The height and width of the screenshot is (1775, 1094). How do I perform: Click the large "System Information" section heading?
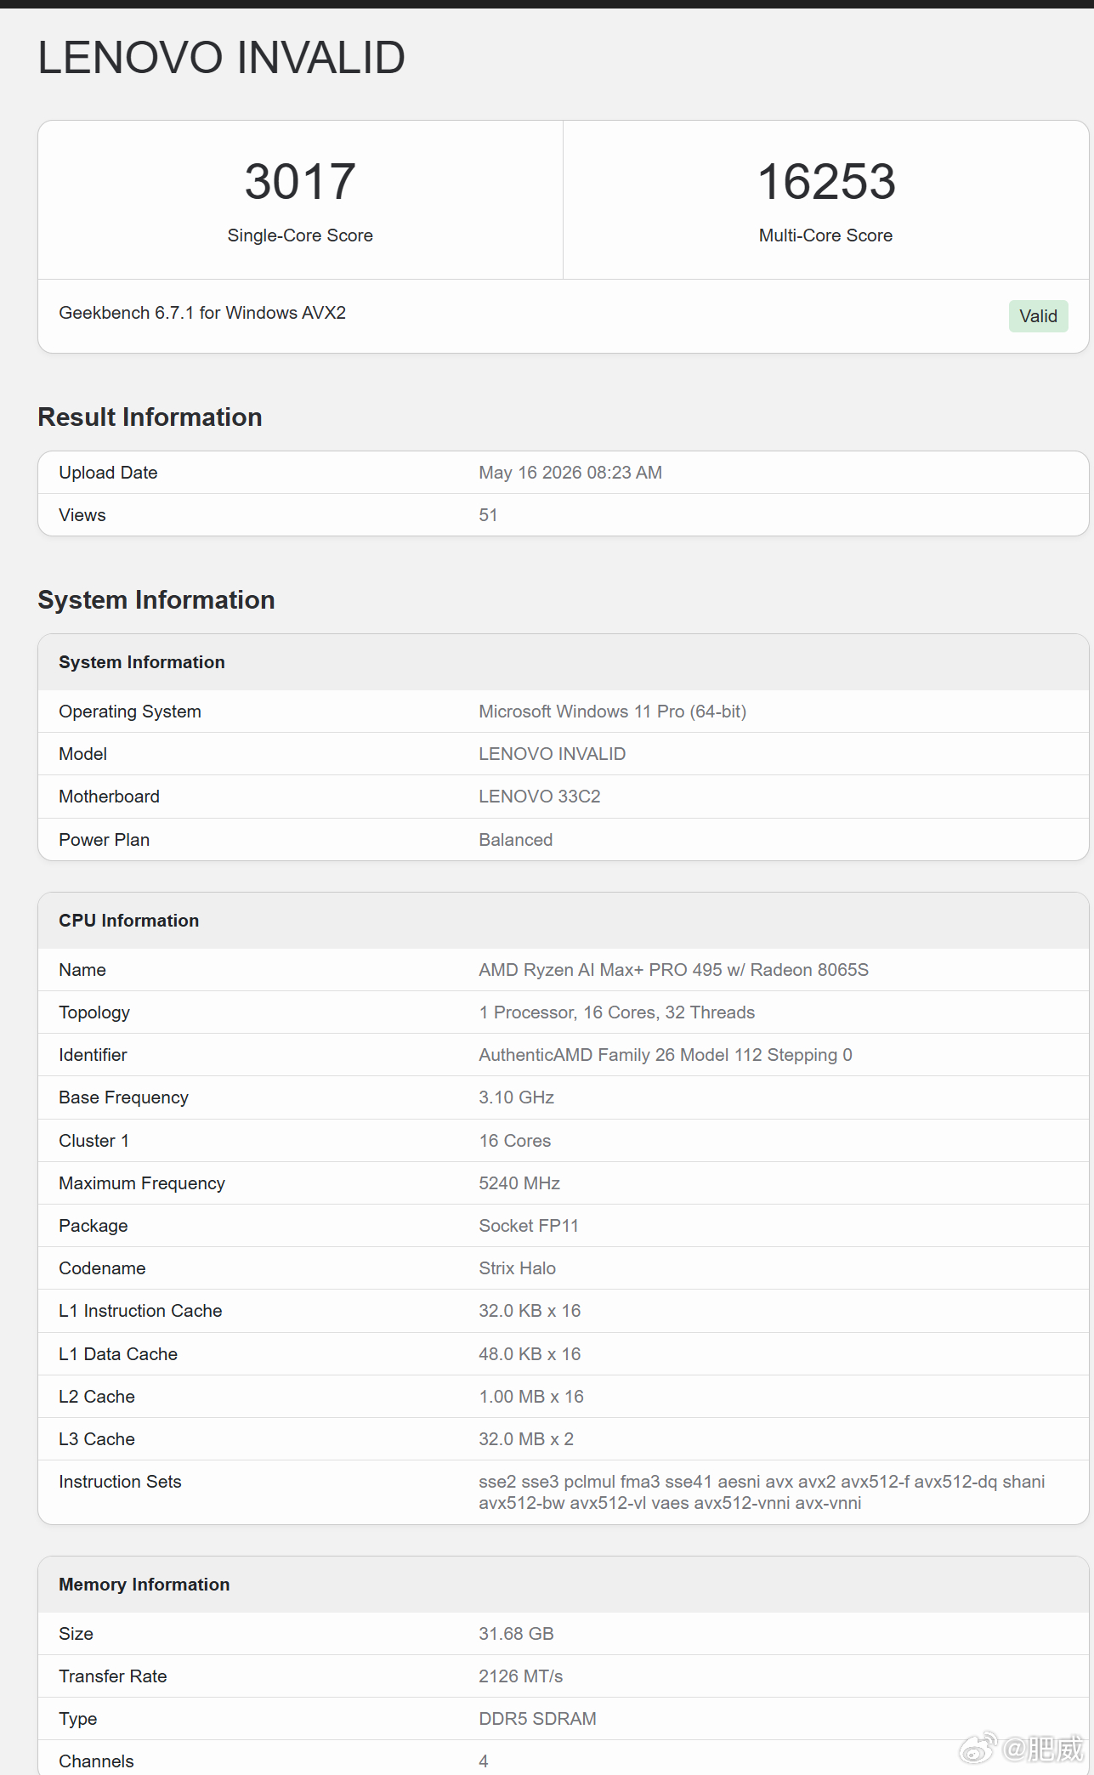156,600
